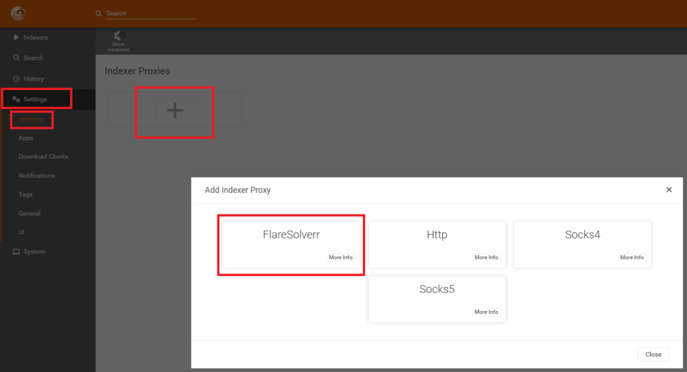This screenshot has height=372, width=687.
Task: Open More Info for Socks5
Action: pyautogui.click(x=486, y=312)
